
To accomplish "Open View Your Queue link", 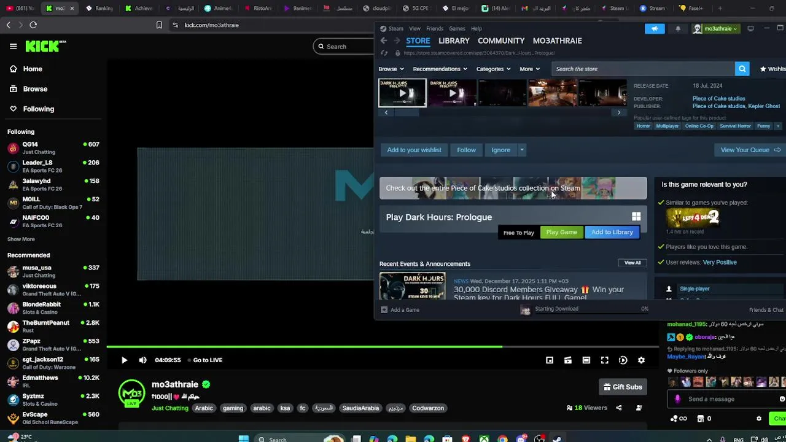I will (x=750, y=150).
